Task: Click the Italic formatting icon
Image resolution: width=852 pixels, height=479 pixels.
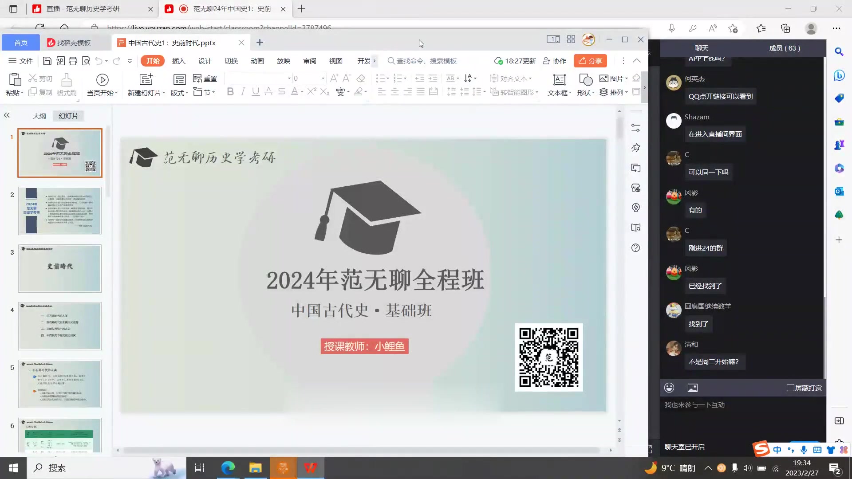Action: pyautogui.click(x=243, y=91)
